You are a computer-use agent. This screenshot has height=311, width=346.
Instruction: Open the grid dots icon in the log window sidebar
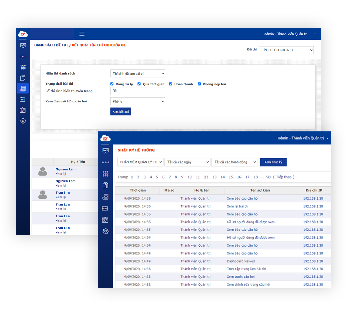coord(106,174)
